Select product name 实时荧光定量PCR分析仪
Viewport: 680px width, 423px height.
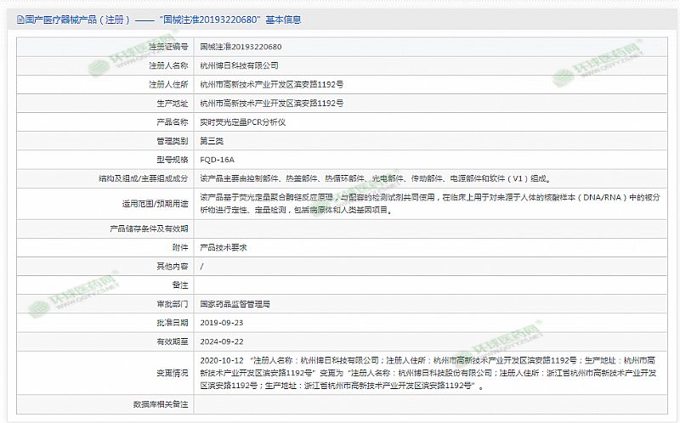(x=242, y=122)
